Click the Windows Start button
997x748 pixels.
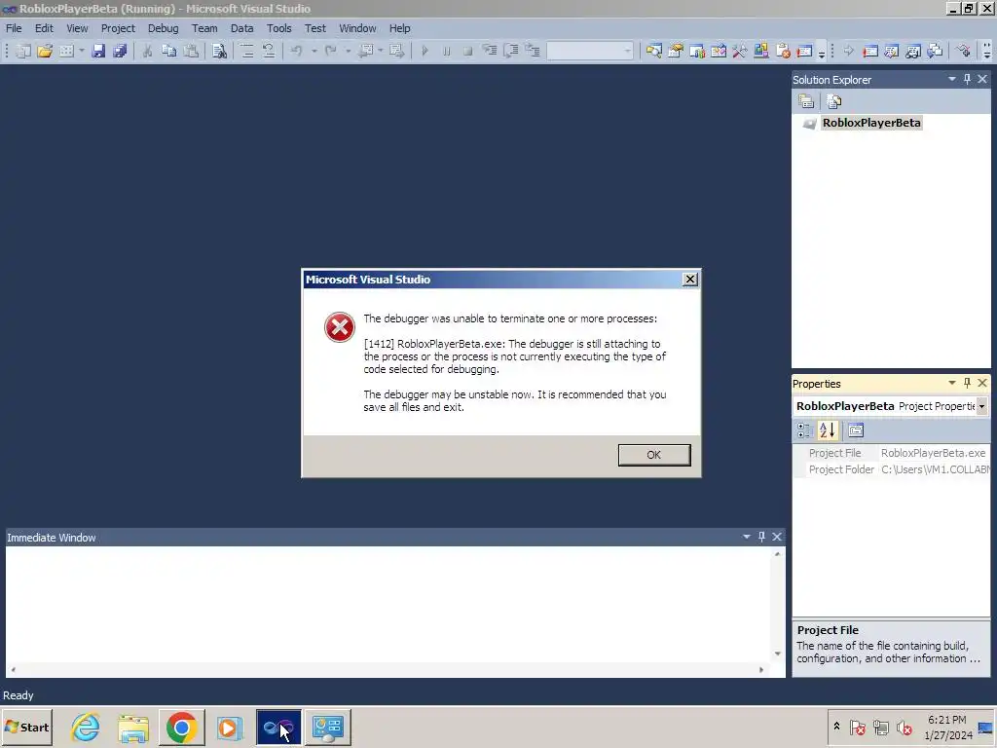[27, 727]
